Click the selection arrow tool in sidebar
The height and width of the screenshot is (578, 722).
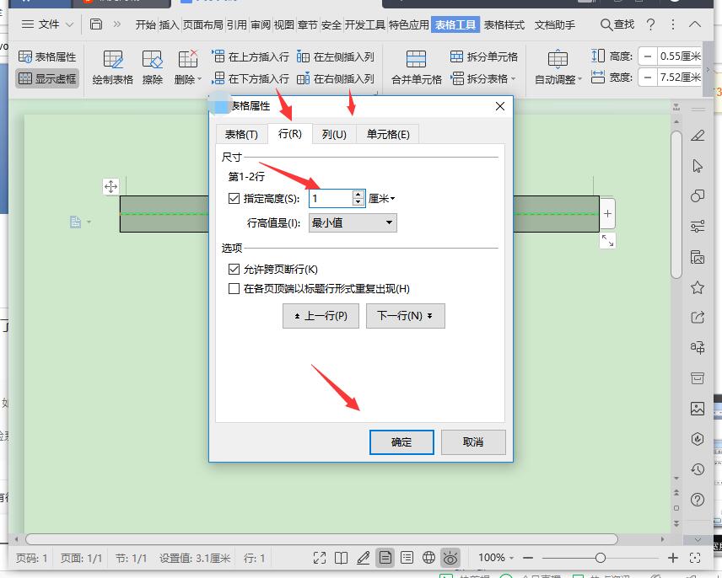click(698, 166)
